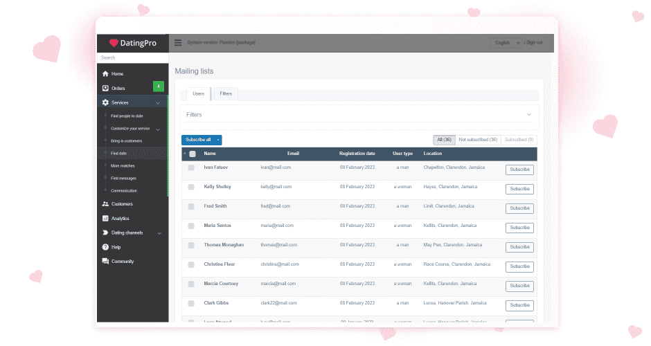The image size is (651, 346).
Task: Select the checkbox for Marcia Courtney
Action: pos(191,284)
